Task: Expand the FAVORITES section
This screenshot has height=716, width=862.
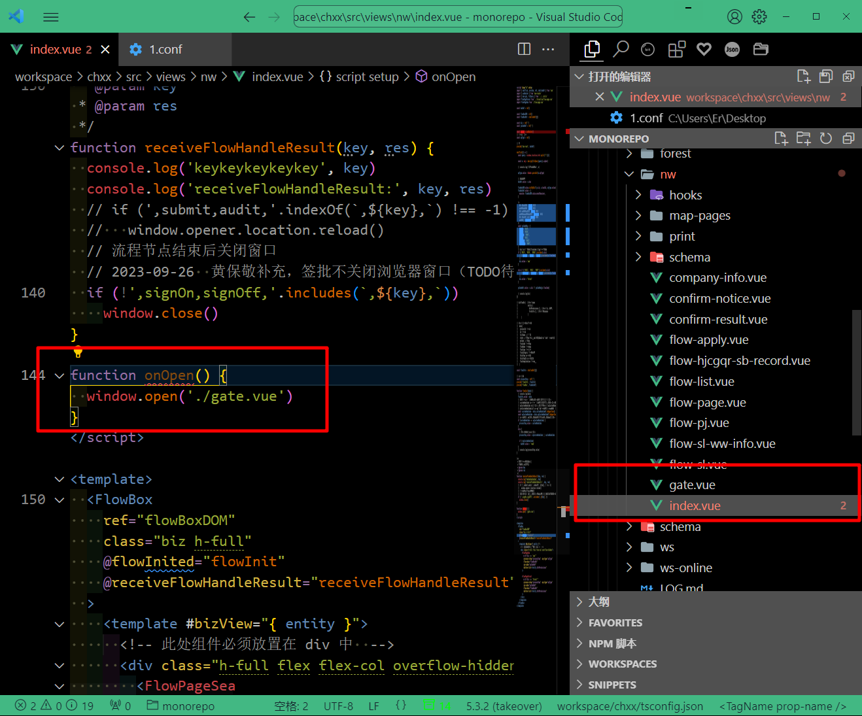Action: [579, 622]
